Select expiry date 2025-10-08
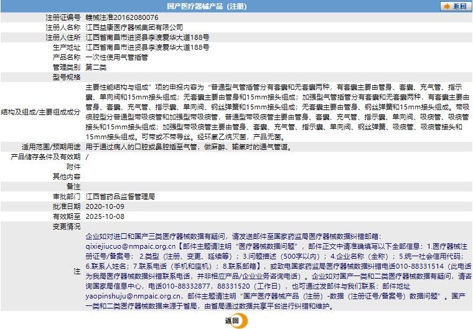This screenshot has width=473, height=329. [x=105, y=216]
